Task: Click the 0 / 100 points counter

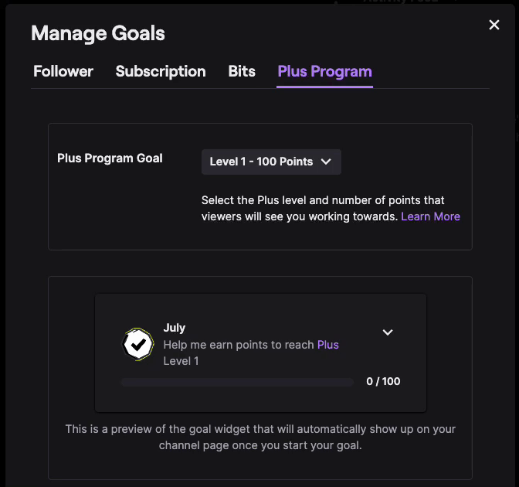Action: (383, 381)
